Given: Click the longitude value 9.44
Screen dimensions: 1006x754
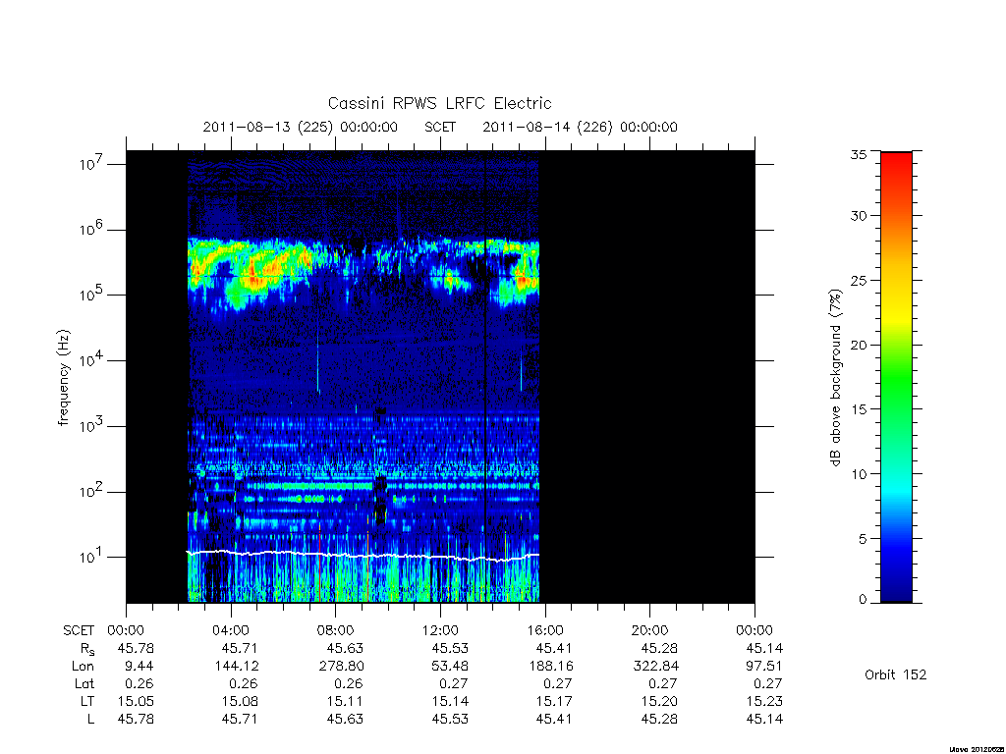Looking at the screenshot, I should [140, 667].
